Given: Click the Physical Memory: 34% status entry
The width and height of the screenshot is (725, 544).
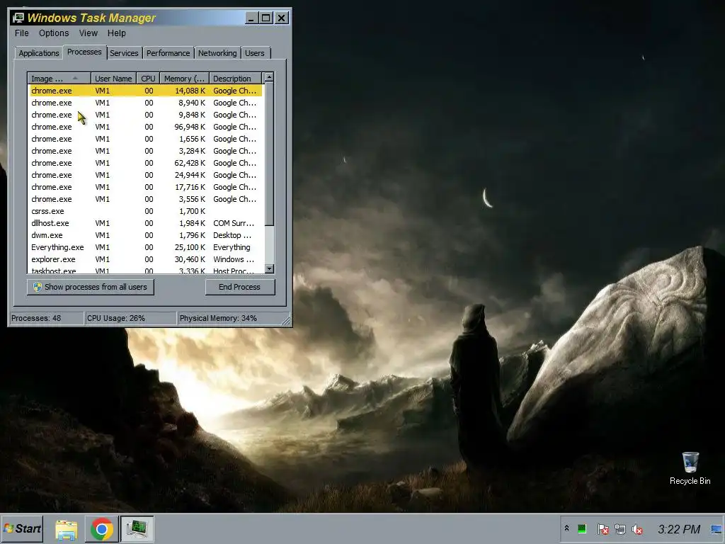Looking at the screenshot, I should click(x=230, y=318).
